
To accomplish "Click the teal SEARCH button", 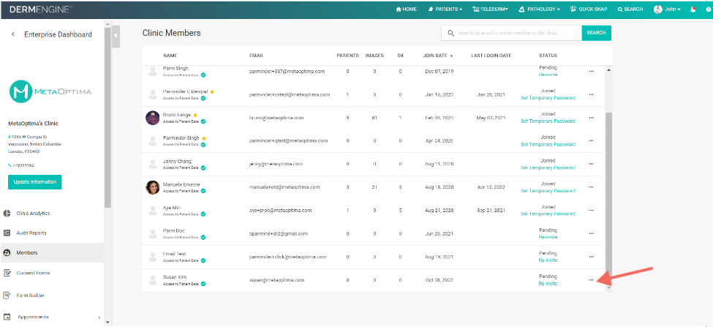I will pos(596,33).
